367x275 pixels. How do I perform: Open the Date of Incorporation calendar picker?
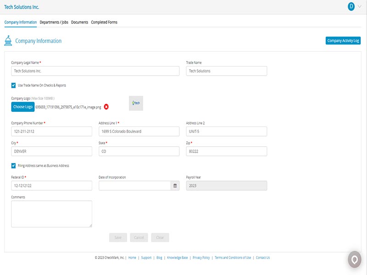pyautogui.click(x=175, y=186)
